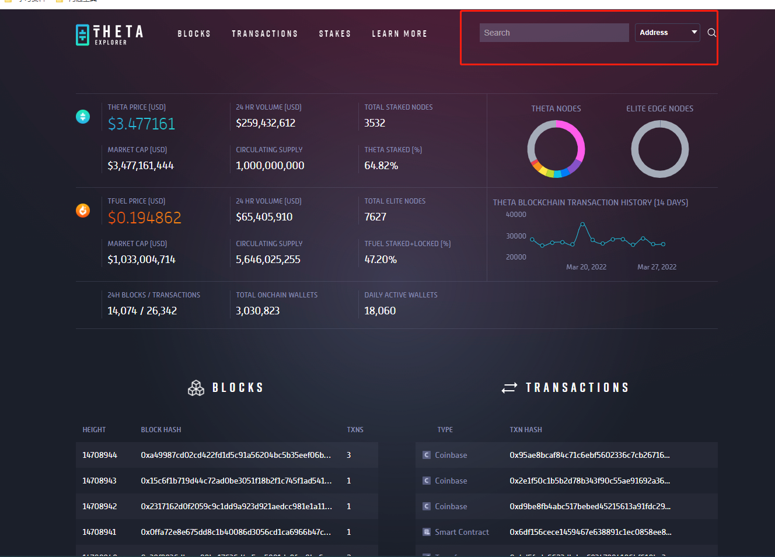Open transaction hash starting 0x95ae8bcaf84c
The image size is (775, 557).
[x=589, y=455]
